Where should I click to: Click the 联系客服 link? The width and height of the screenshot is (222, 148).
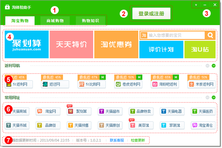click(117, 140)
